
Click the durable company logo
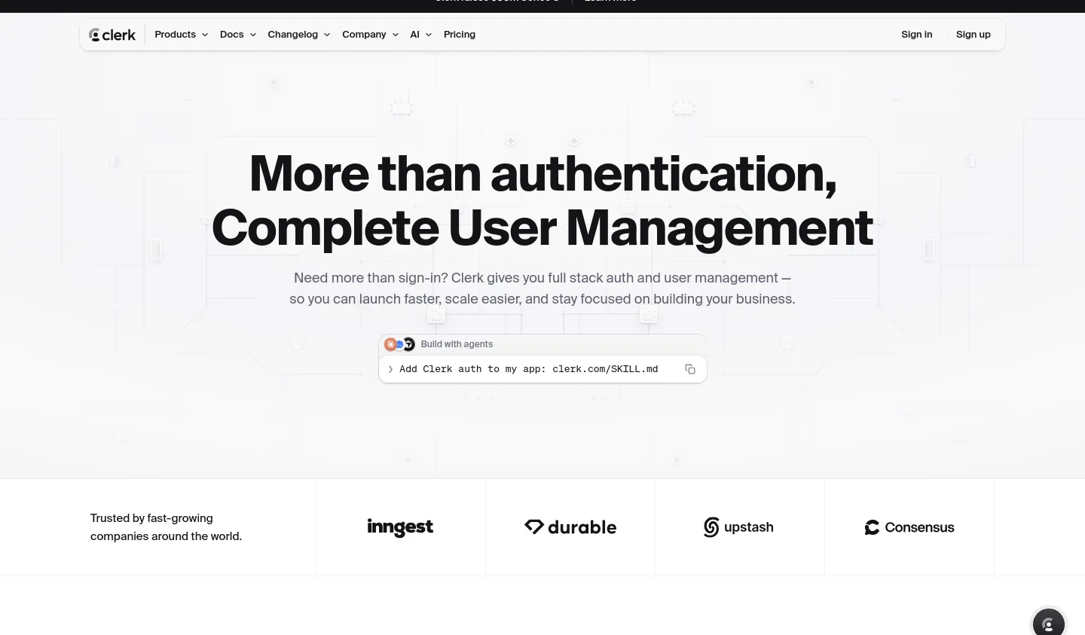(570, 527)
